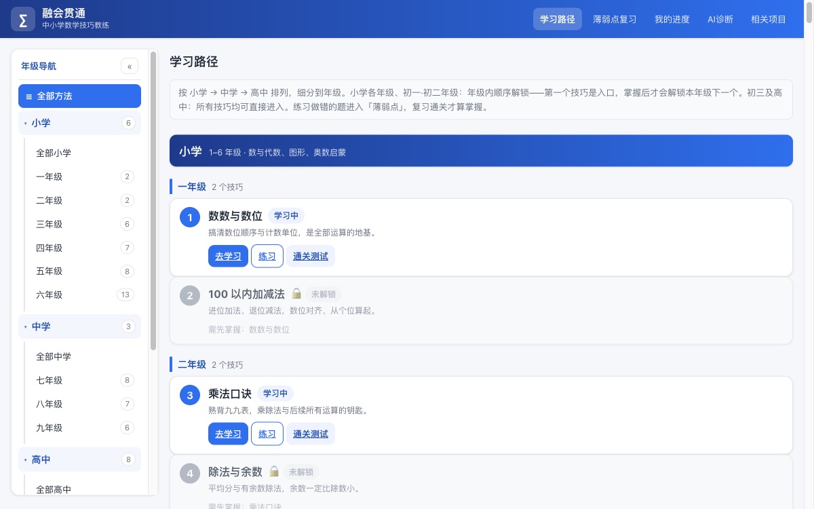The width and height of the screenshot is (814, 509).
Task: Click the page vertical scrollbar
Action: point(809,14)
